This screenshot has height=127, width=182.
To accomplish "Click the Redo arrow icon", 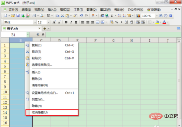I will pyautogui.click(x=86, y=16).
